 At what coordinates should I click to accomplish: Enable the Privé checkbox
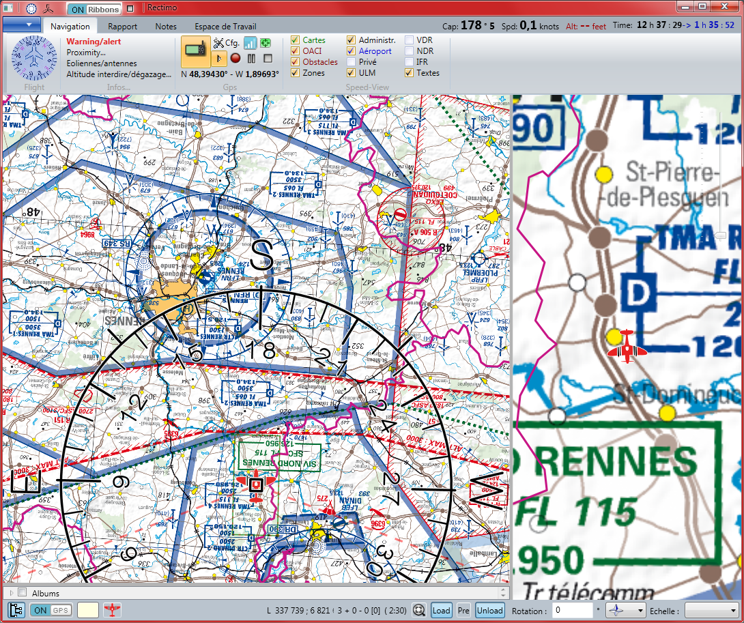pos(351,61)
